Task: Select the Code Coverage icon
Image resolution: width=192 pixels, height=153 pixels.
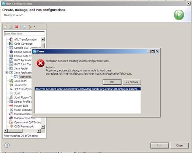Action: point(11,43)
